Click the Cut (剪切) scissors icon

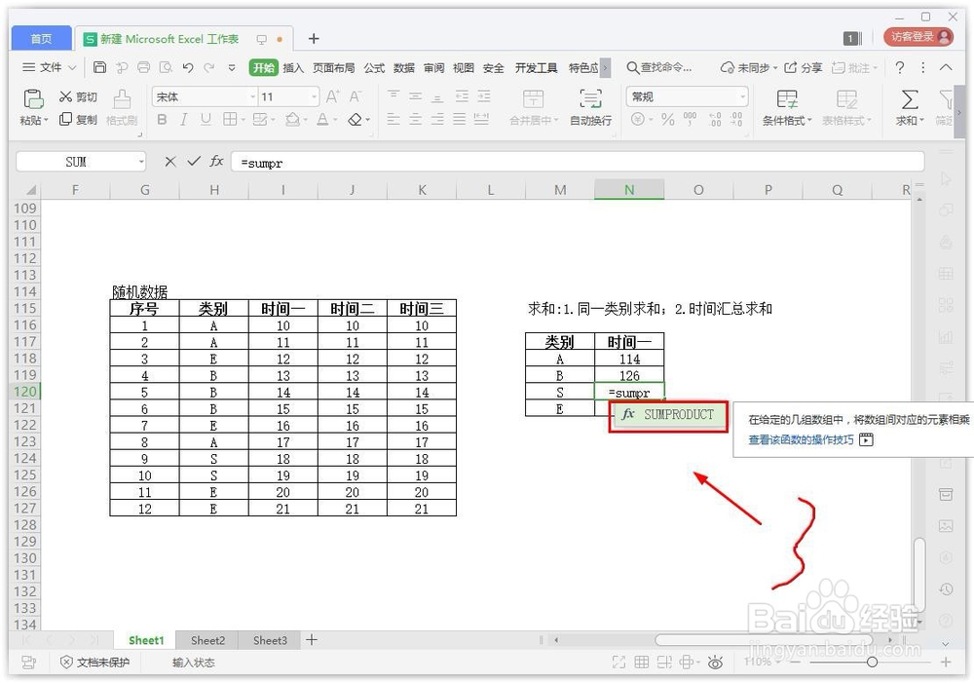[65, 96]
